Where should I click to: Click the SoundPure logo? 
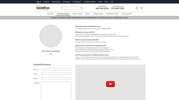click(x=43, y=8)
